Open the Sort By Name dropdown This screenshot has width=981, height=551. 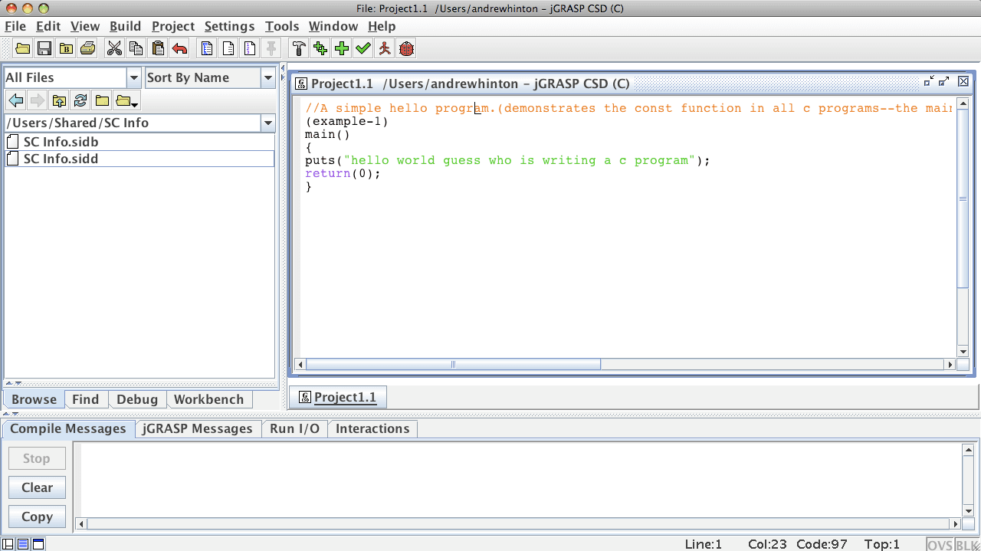tap(267, 77)
